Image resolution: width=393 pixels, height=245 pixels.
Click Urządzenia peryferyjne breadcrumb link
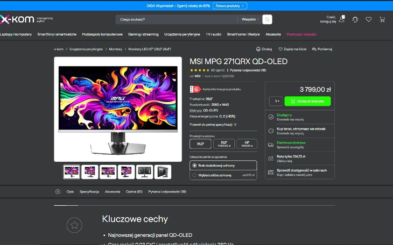86,49
